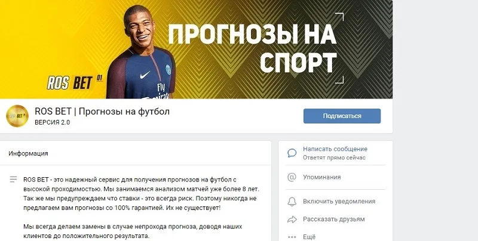Subscribe with the Подписаться button
478x241 pixels.
342,116
